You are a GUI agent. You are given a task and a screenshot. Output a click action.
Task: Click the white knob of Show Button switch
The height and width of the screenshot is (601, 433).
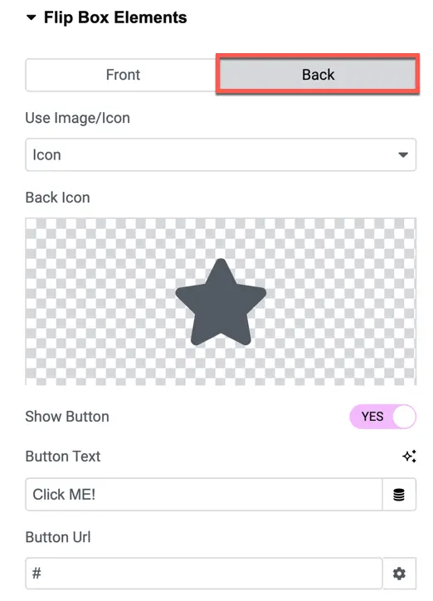[404, 416]
